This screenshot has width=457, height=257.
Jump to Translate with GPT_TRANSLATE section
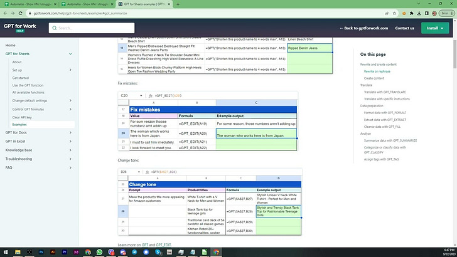coord(385,92)
